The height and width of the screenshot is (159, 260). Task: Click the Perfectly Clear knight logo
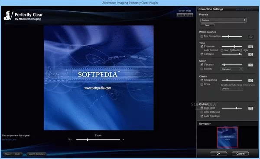[8, 16]
